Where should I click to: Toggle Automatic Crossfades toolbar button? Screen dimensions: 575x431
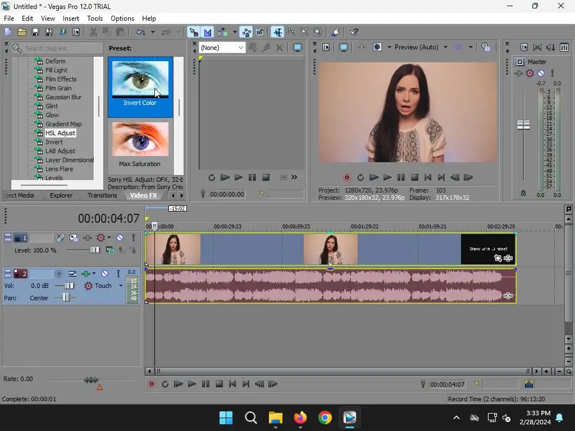[208, 32]
